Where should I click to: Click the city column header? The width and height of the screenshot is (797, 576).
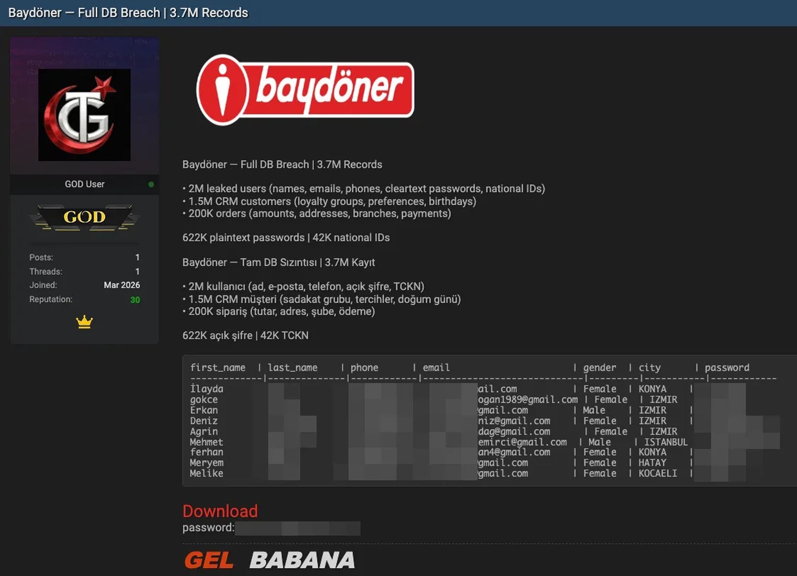649,368
